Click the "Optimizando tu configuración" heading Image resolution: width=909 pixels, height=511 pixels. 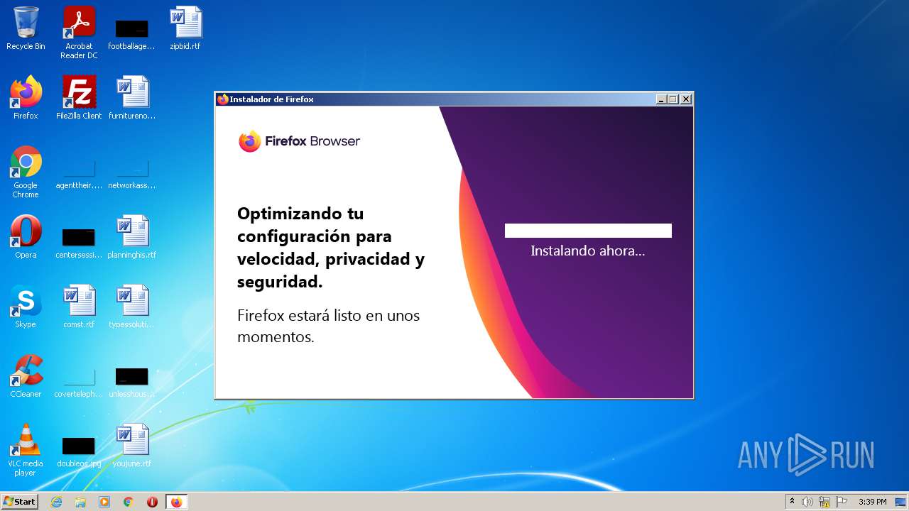331,248
